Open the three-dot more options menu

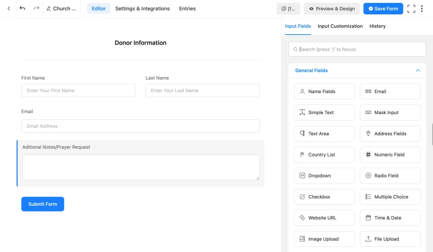422,8
